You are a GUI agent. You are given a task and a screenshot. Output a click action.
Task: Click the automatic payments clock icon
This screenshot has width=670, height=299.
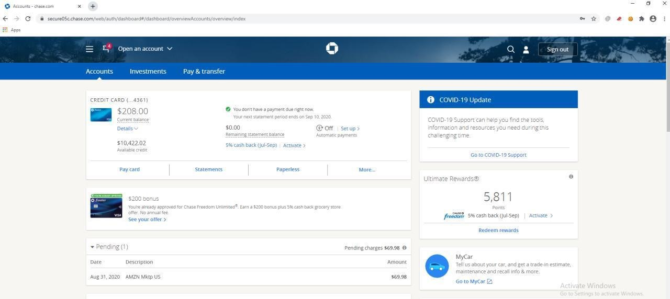(319, 128)
